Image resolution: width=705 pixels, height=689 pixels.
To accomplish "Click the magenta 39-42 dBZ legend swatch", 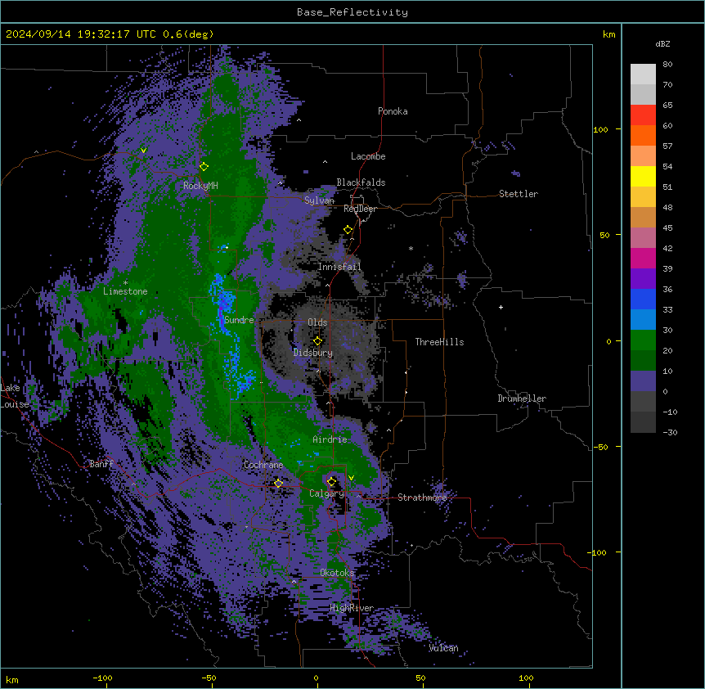I will tap(643, 258).
